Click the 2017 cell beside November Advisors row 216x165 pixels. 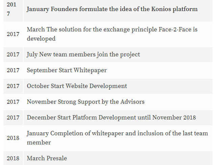[x=13, y=102]
